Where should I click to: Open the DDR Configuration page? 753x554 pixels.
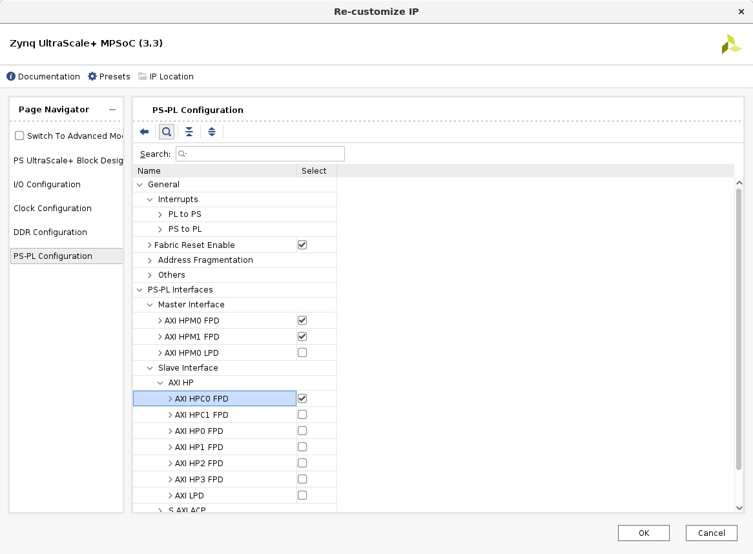50,232
